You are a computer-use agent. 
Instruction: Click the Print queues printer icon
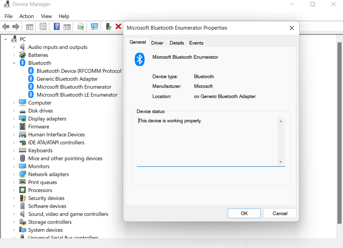[x=22, y=182]
